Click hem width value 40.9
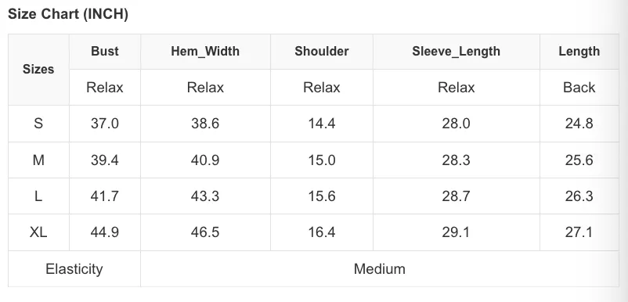Viewport: 628px width, 302px height. pos(205,160)
